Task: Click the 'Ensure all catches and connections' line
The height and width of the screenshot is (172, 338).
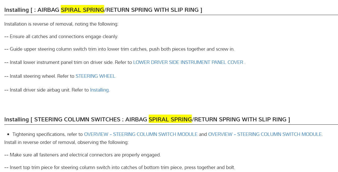Action: pos(64,36)
